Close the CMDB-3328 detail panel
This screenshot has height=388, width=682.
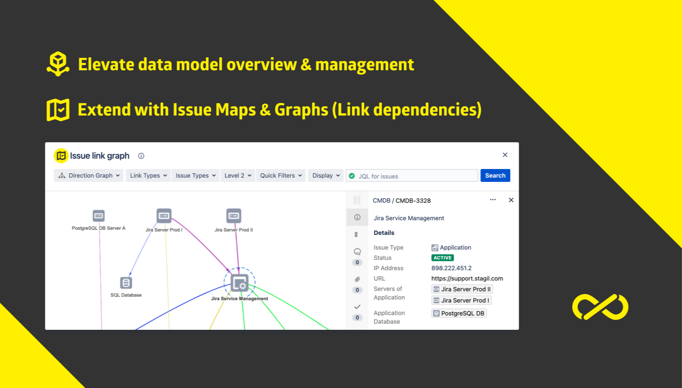coord(511,200)
